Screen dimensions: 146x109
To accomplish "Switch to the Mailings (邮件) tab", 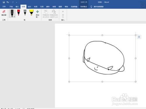I will 48,7.
